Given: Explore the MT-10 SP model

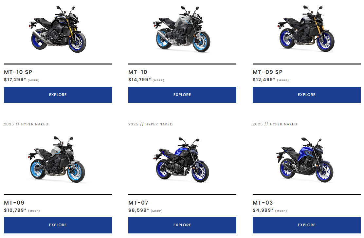Looking at the screenshot, I should [x=58, y=95].
